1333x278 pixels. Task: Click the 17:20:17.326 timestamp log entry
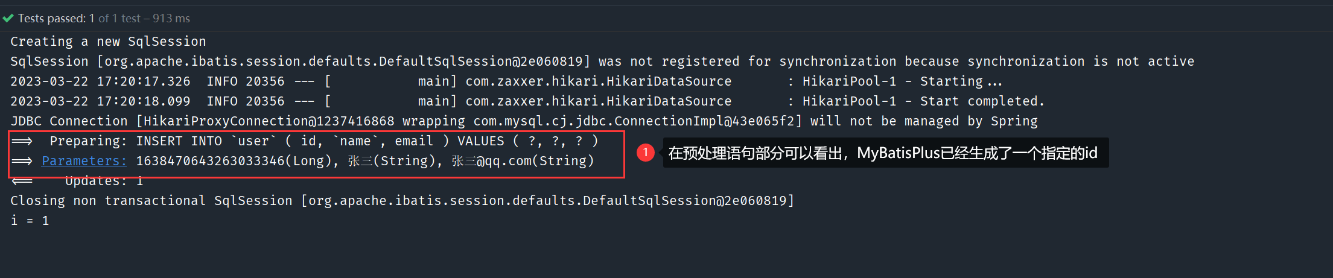point(144,81)
